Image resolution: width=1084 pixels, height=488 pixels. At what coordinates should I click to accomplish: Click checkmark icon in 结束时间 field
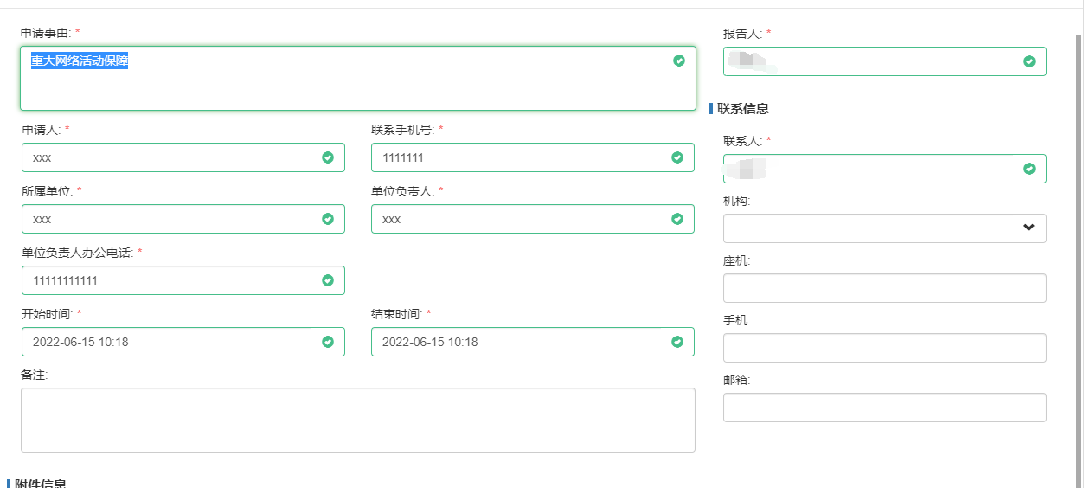tap(677, 342)
